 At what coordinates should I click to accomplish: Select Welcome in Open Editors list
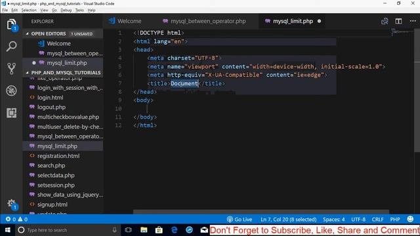point(63,43)
